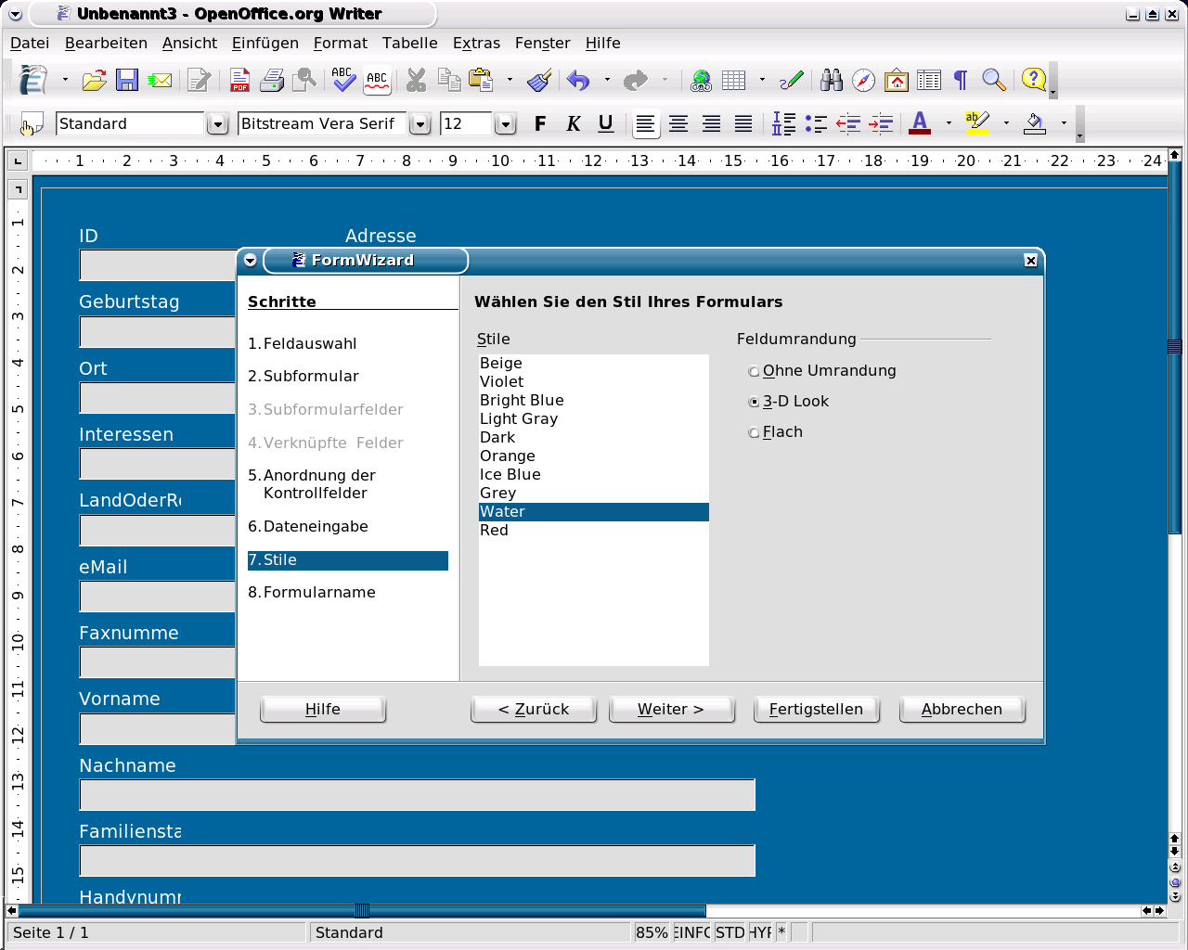1188x950 pixels.
Task: Open the Navigator compass icon
Action: pyautogui.click(x=864, y=81)
